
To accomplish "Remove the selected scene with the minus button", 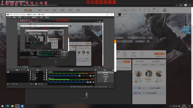I will click(11, 84).
